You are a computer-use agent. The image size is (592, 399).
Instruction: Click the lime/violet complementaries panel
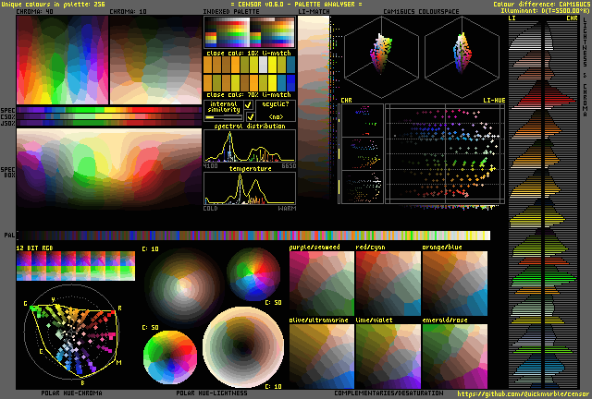[x=388, y=356]
